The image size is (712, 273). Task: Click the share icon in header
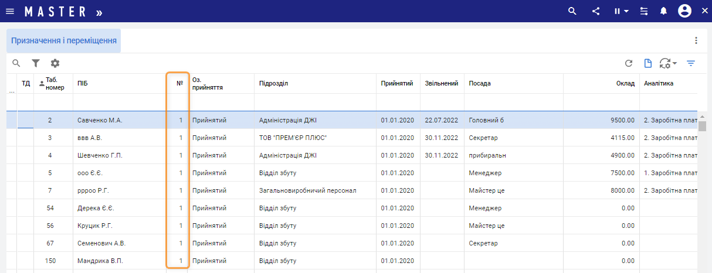pos(596,11)
